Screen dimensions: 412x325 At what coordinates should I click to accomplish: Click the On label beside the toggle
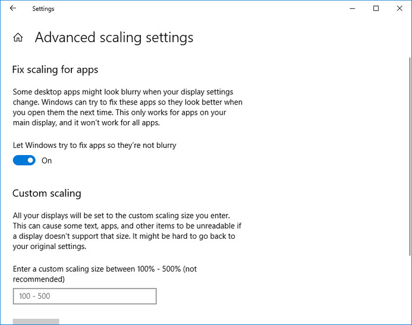point(46,160)
